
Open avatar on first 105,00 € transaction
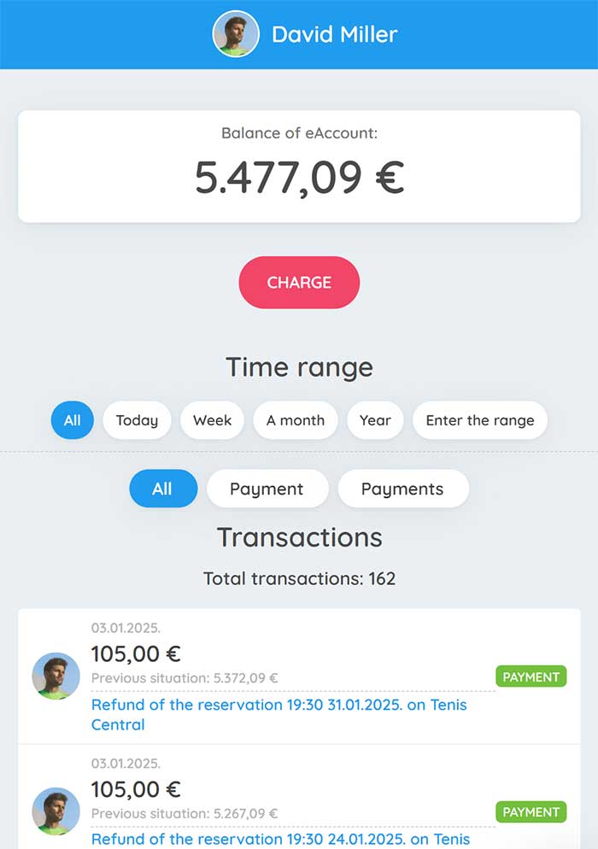pos(56,676)
